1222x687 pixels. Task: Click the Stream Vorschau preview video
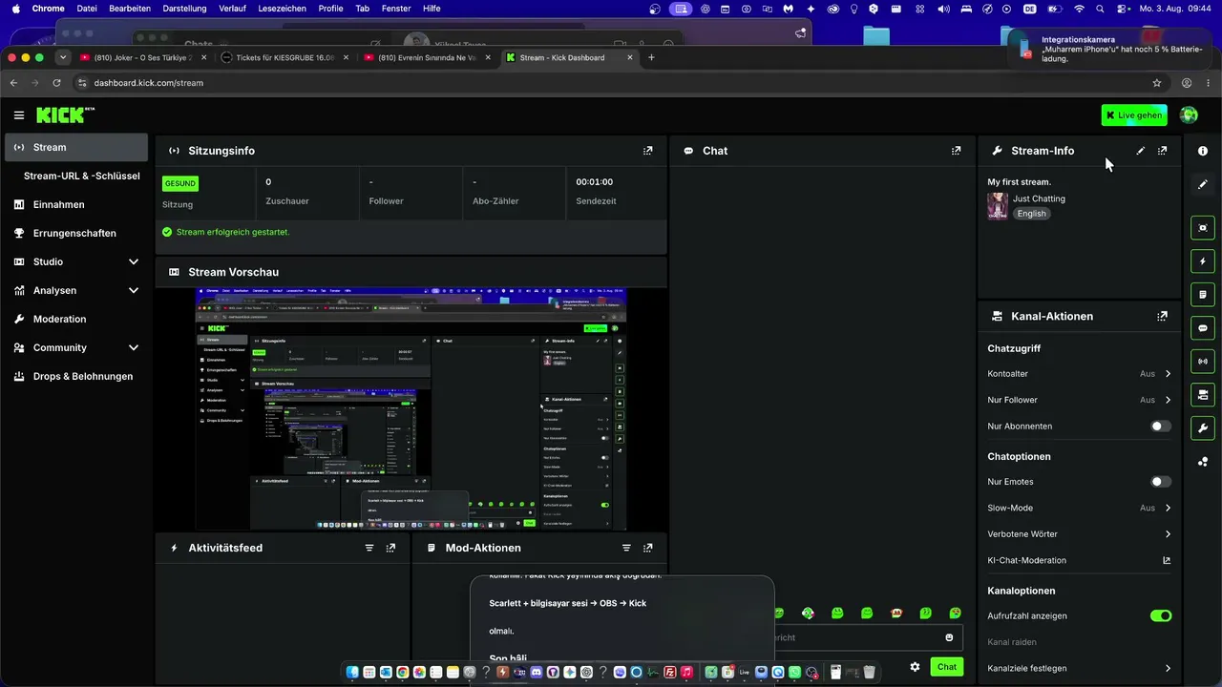coord(411,408)
